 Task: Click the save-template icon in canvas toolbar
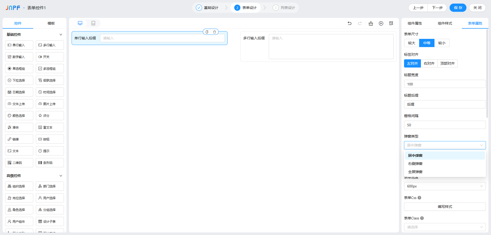click(391, 23)
